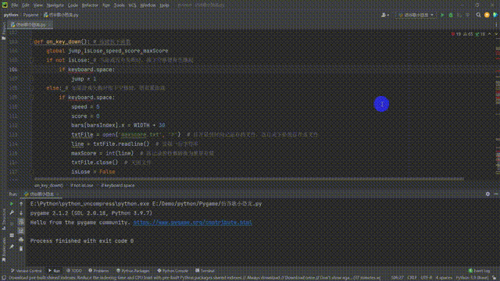Open the File menu
The image size is (500, 281).
(x=15, y=5)
